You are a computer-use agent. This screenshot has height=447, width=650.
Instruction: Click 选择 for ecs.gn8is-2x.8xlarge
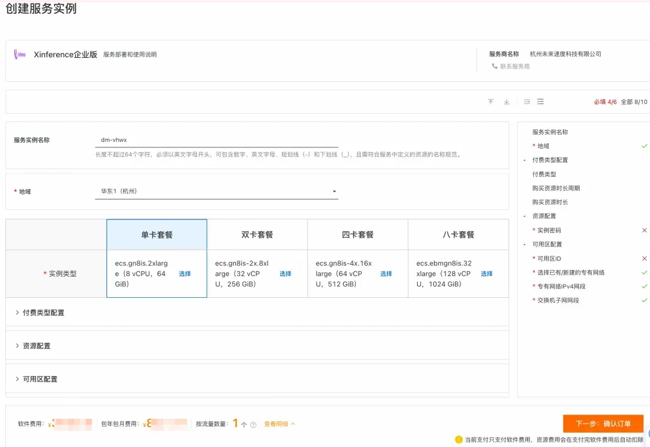point(285,273)
